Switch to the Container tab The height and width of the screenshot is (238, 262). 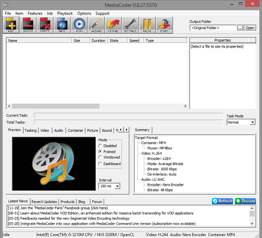click(x=75, y=130)
